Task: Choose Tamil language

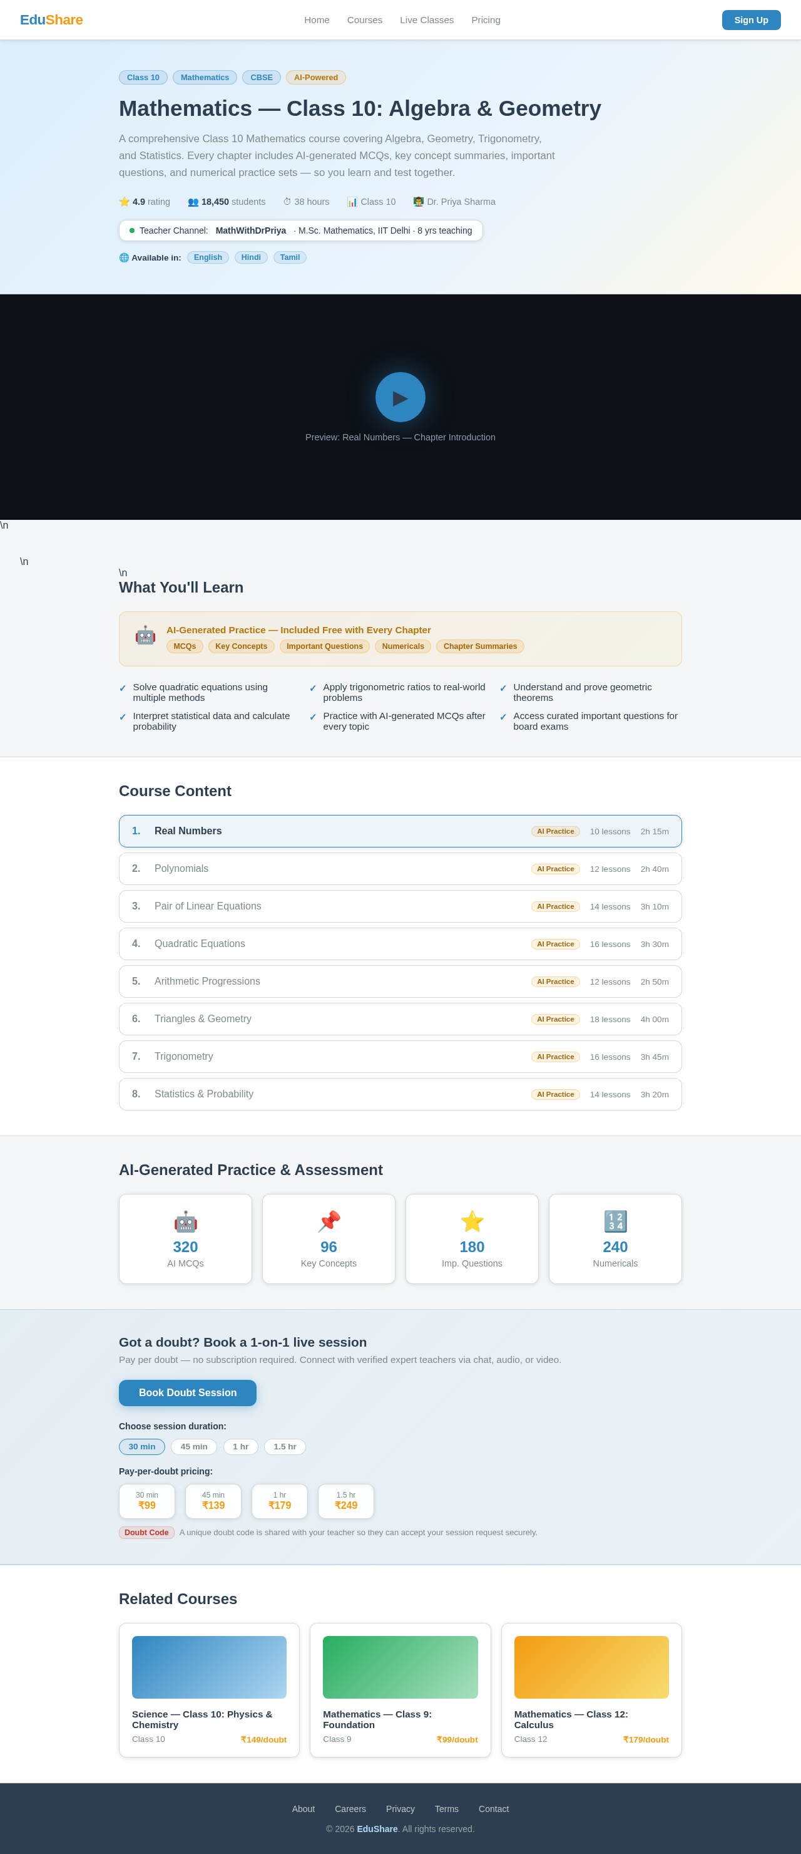Action: [x=290, y=257]
